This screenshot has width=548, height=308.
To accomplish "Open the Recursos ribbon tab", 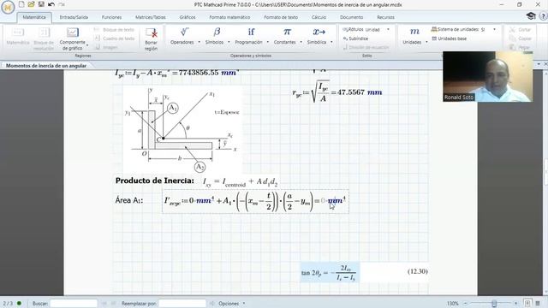I will [x=385, y=17].
